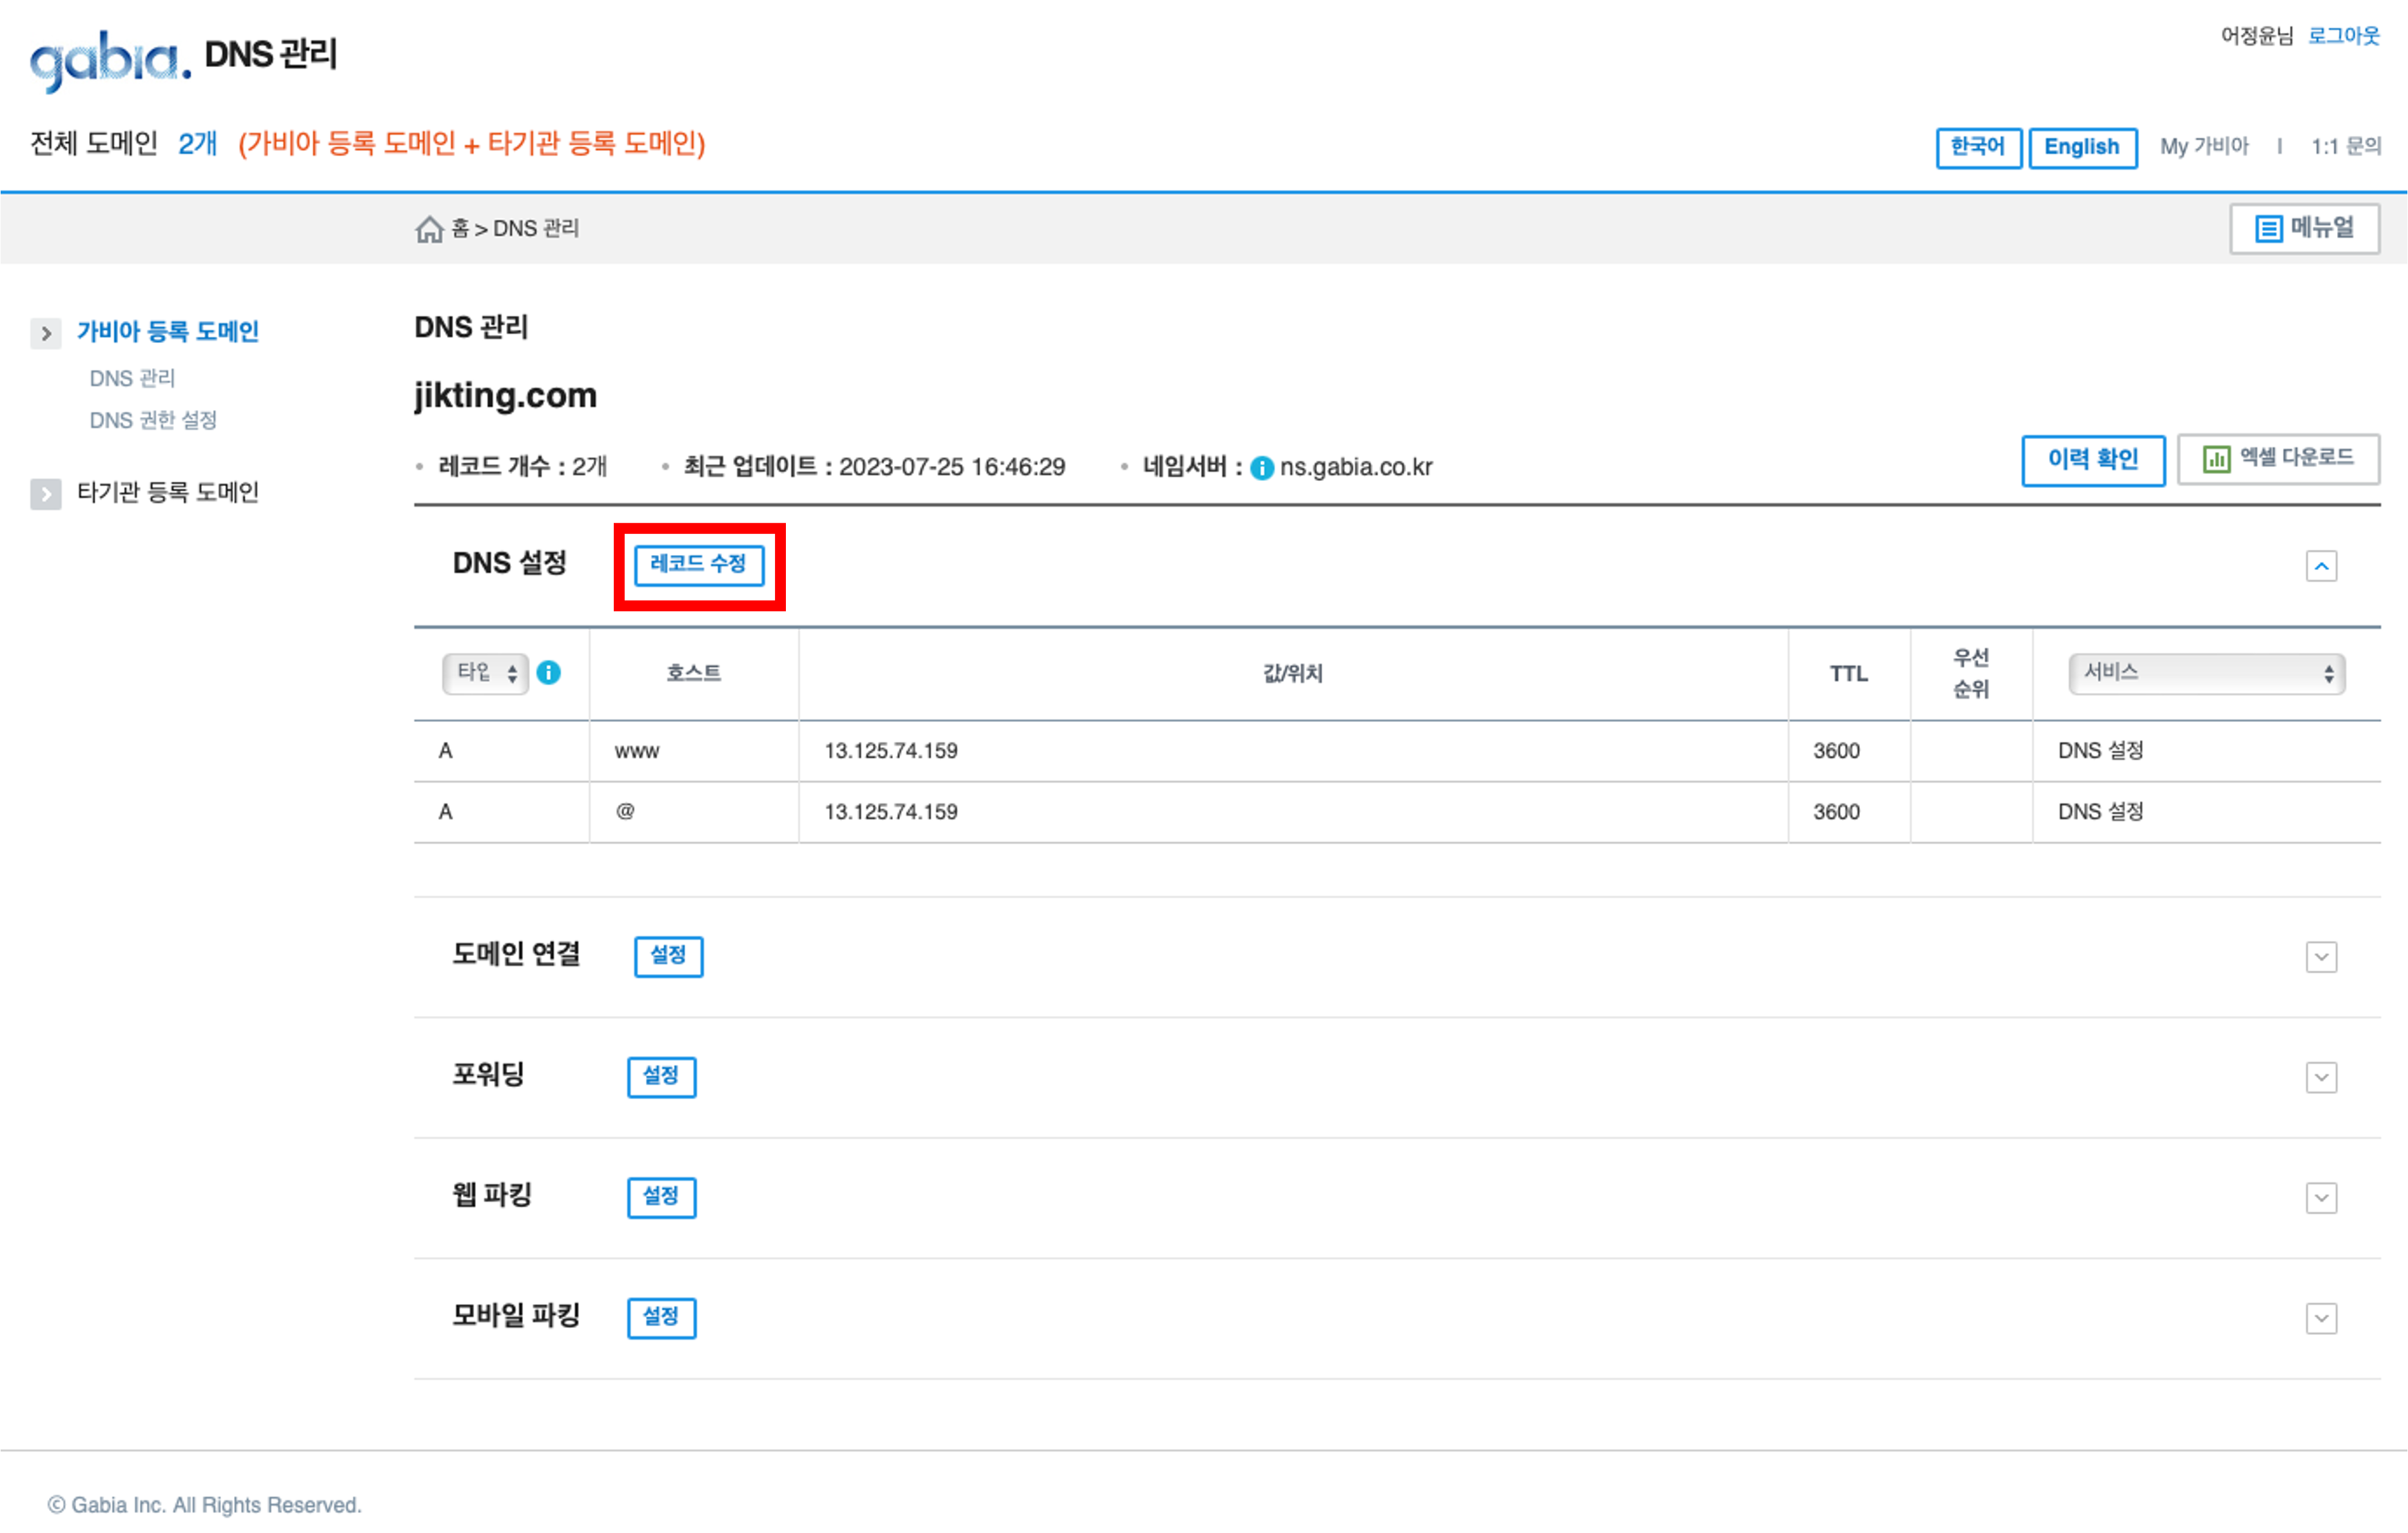Click nameserver info icon beside ns.gabia.co.kr
Image resolution: width=2408 pixels, height=1533 pixels.
point(1262,468)
